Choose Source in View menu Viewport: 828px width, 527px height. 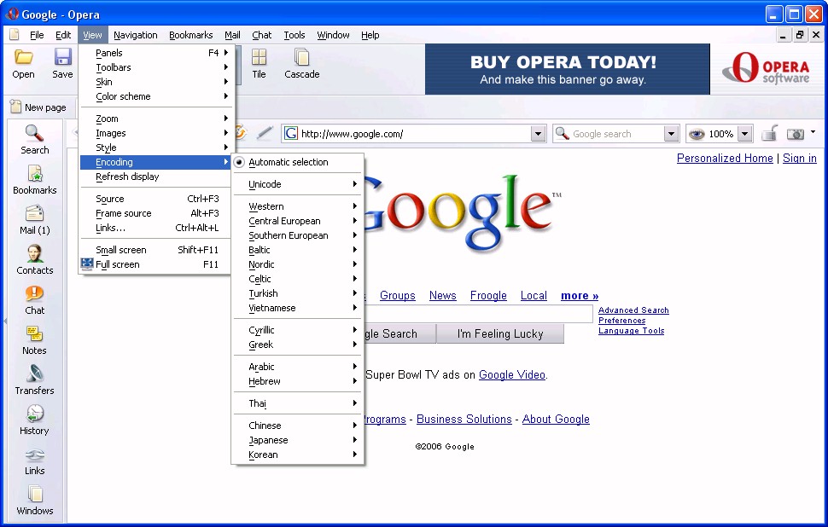pos(155,199)
